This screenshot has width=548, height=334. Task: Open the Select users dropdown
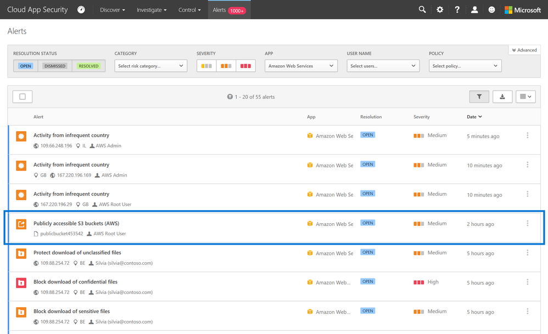click(383, 66)
